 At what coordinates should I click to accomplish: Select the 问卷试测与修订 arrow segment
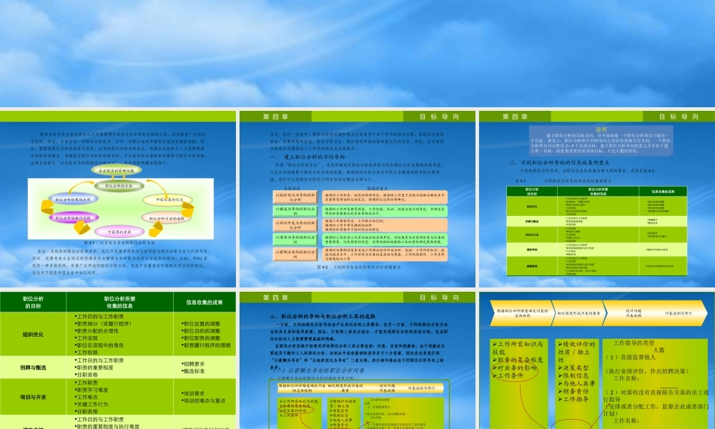678,313
